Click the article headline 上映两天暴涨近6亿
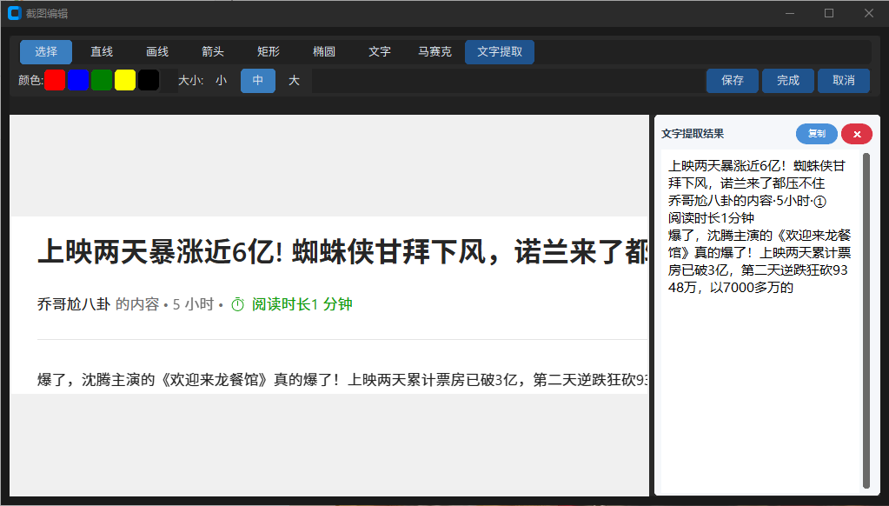The height and width of the screenshot is (506, 889). pyautogui.click(x=342, y=251)
